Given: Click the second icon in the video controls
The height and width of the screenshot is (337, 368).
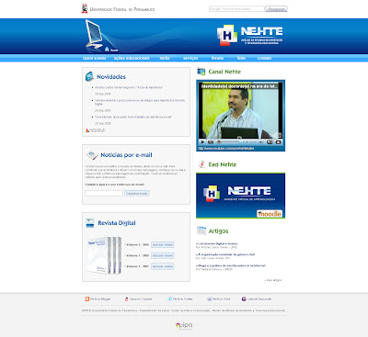Looking at the screenshot, I should coord(211,142).
